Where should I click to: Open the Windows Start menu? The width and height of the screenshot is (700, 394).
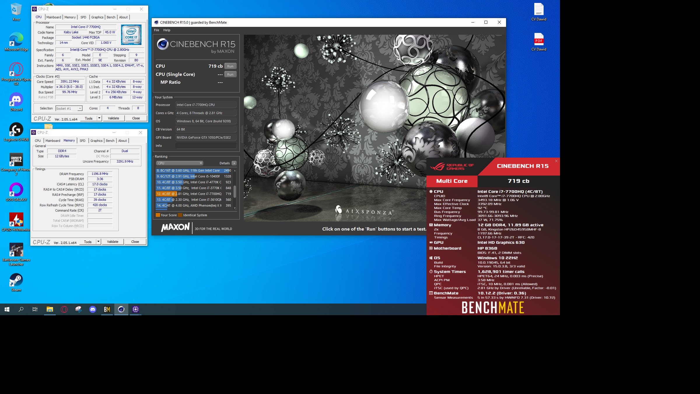tap(7, 309)
